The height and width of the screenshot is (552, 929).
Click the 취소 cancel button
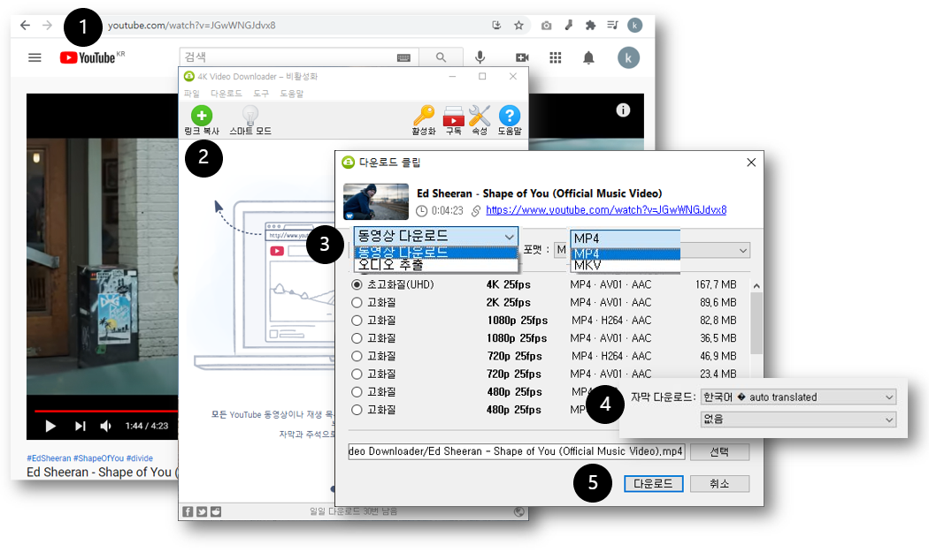coord(719,483)
